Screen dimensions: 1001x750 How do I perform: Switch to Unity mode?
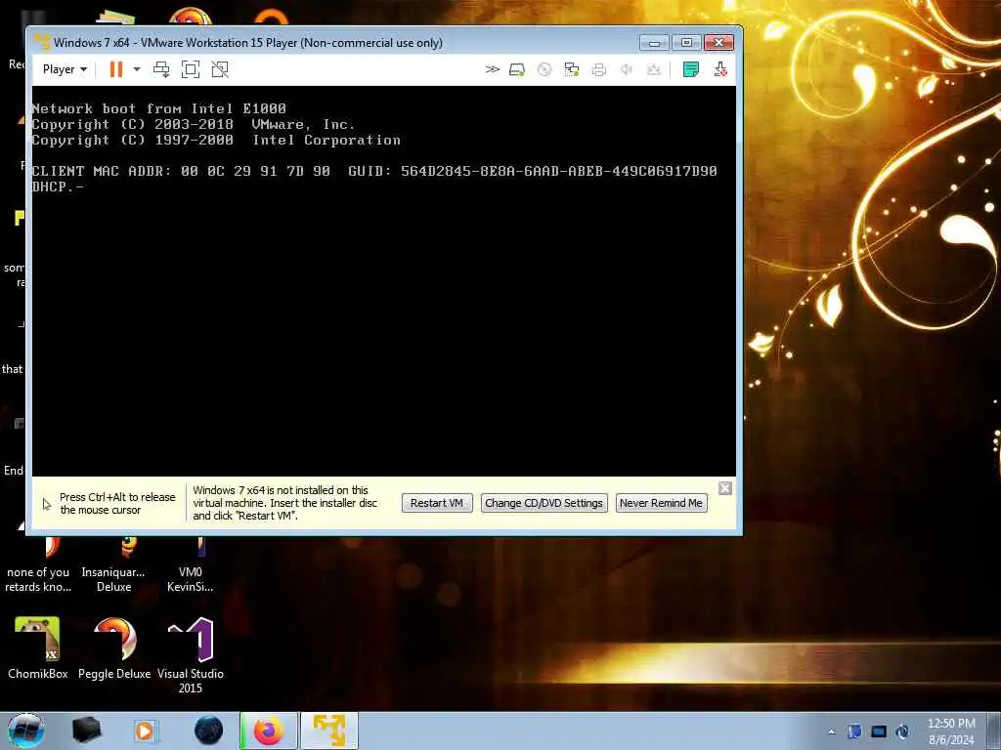click(x=220, y=69)
